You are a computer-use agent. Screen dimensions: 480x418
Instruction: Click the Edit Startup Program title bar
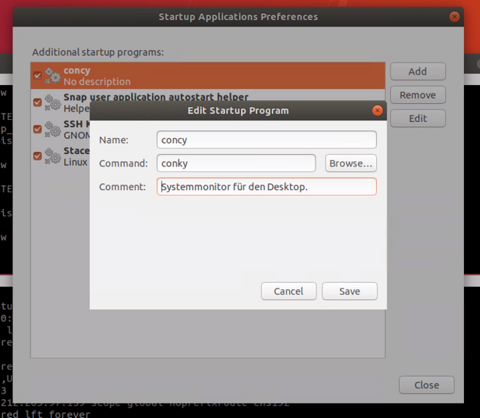pos(238,111)
